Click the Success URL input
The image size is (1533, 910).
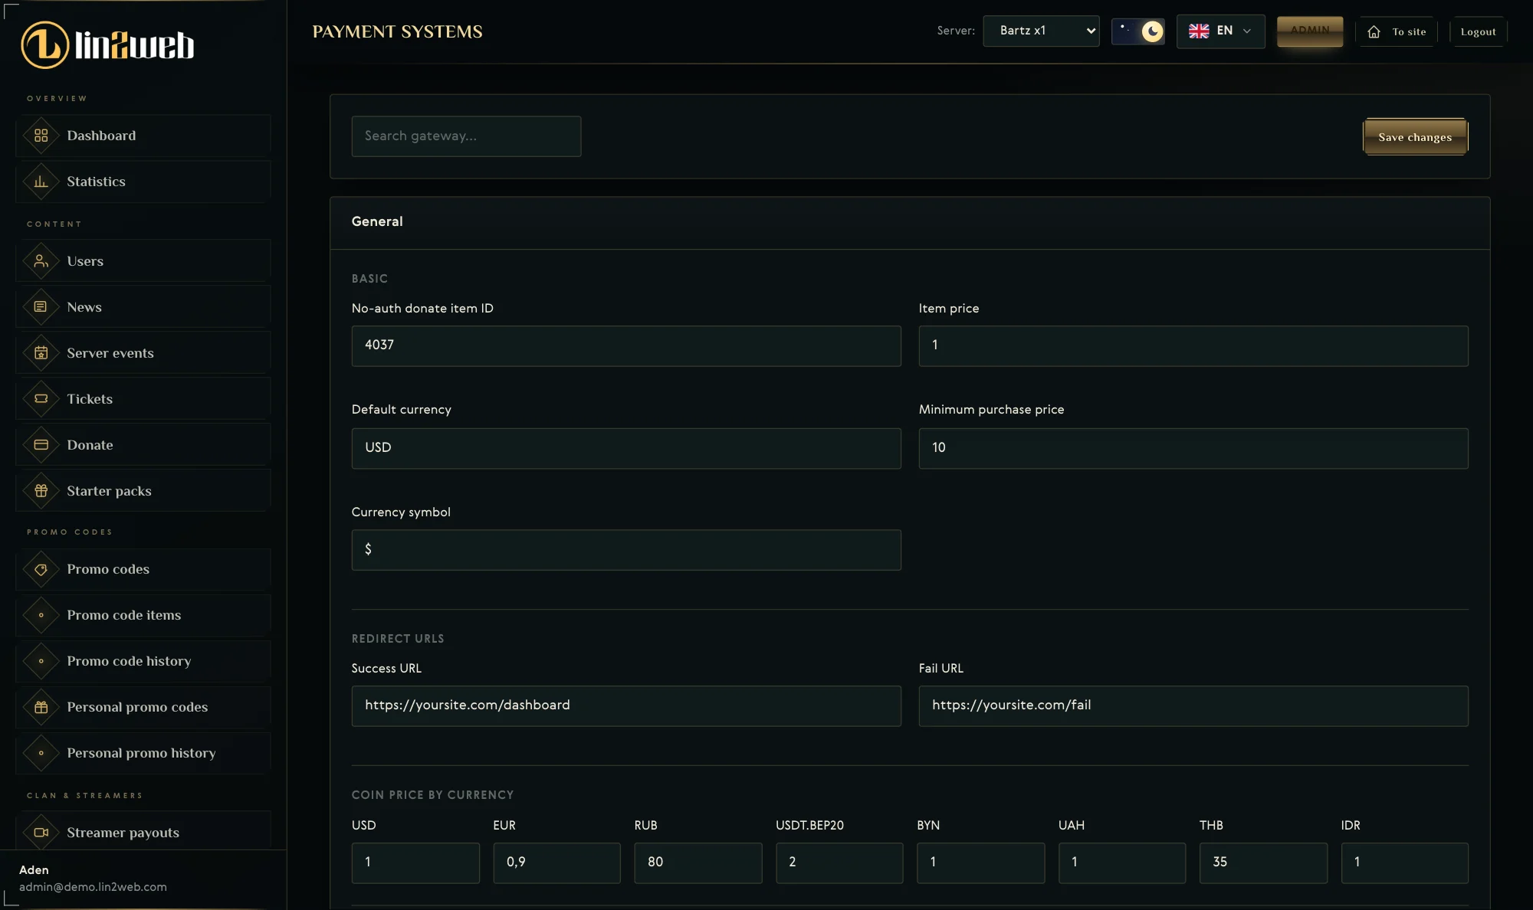[x=626, y=705]
